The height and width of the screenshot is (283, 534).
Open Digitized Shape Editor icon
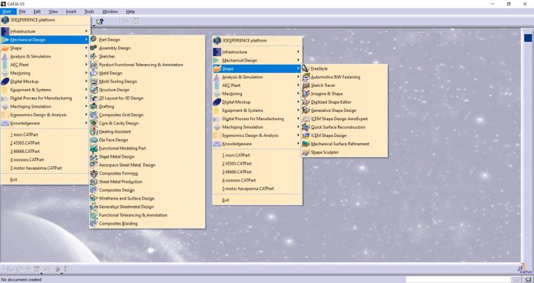[305, 102]
